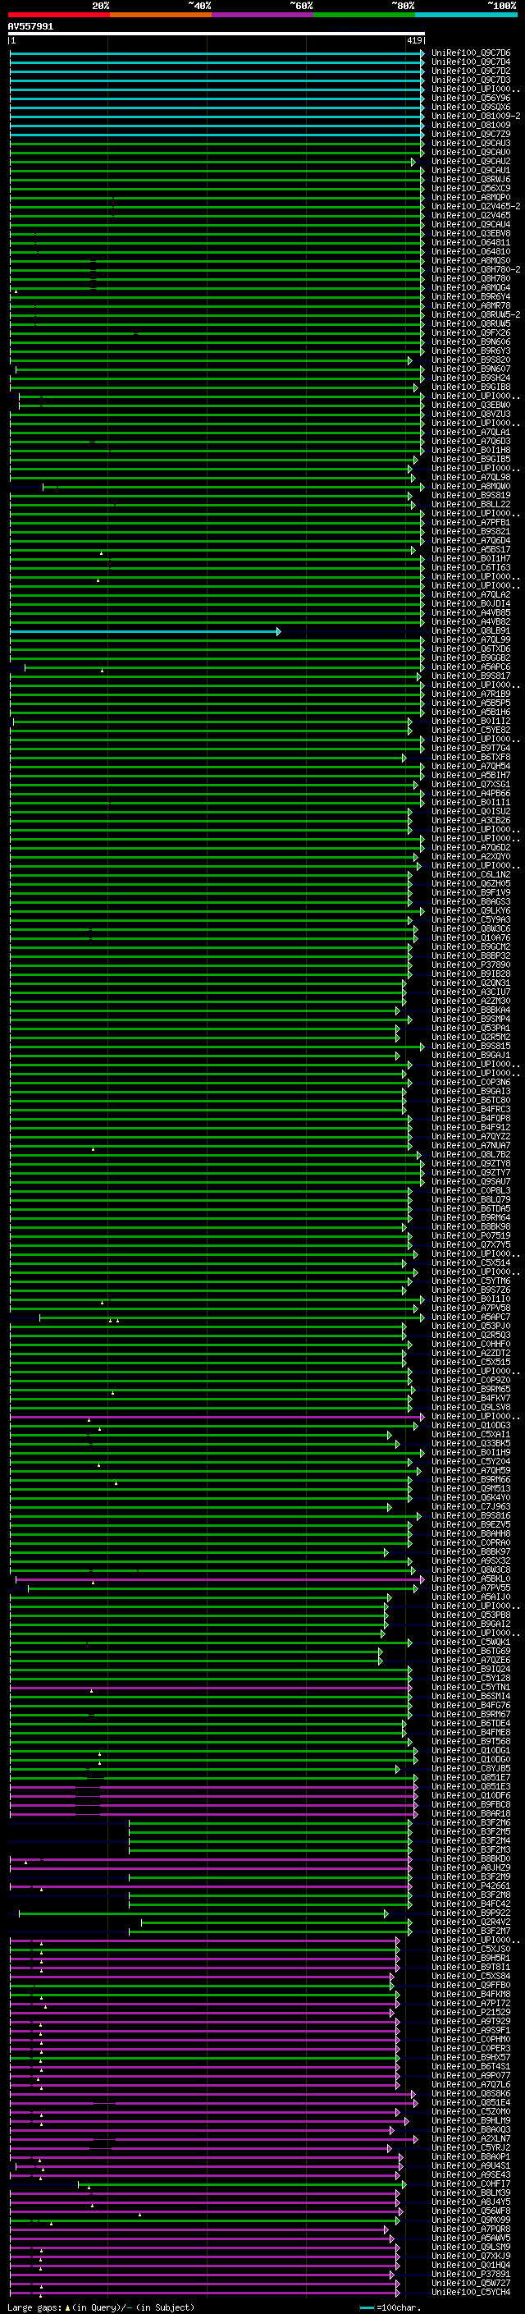Select the UniRef100_A7QLA1 label
This screenshot has width=525, height=2314.
[471, 432]
